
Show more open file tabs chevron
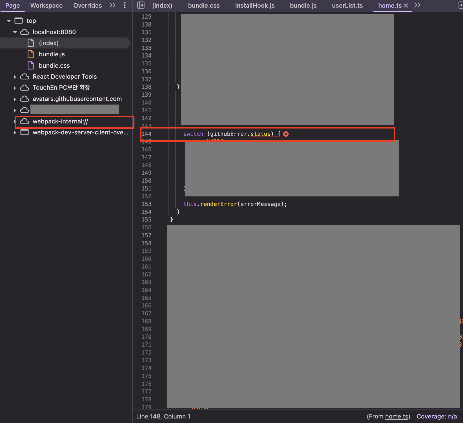point(417,5)
